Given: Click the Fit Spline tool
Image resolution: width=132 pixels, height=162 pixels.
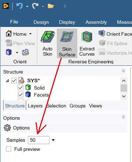Looking at the screenshot, I should coord(113,43).
